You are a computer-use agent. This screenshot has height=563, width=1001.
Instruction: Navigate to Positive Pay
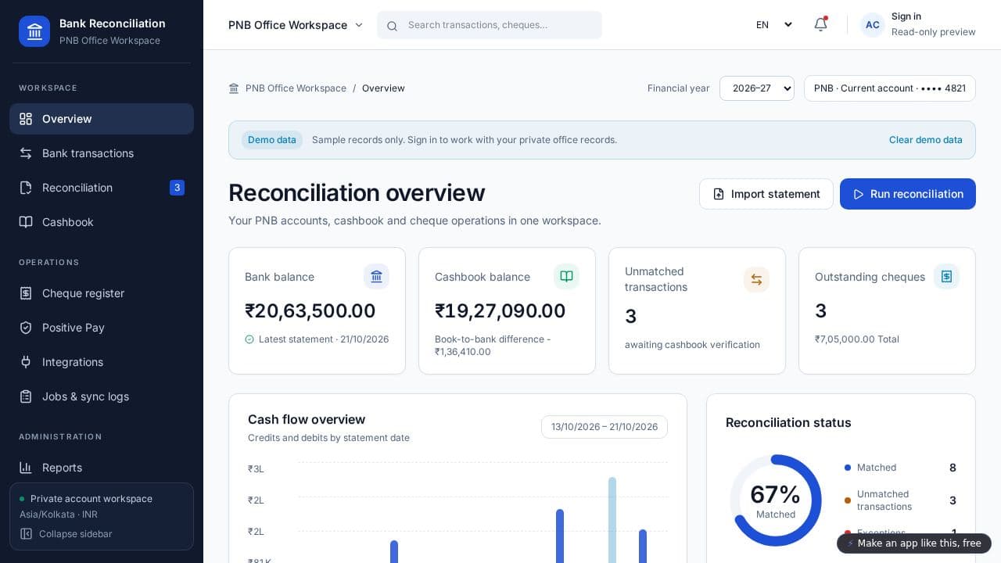pos(102,328)
